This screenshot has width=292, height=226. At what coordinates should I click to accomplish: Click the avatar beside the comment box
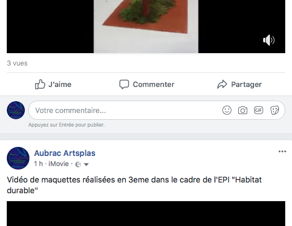click(x=16, y=110)
